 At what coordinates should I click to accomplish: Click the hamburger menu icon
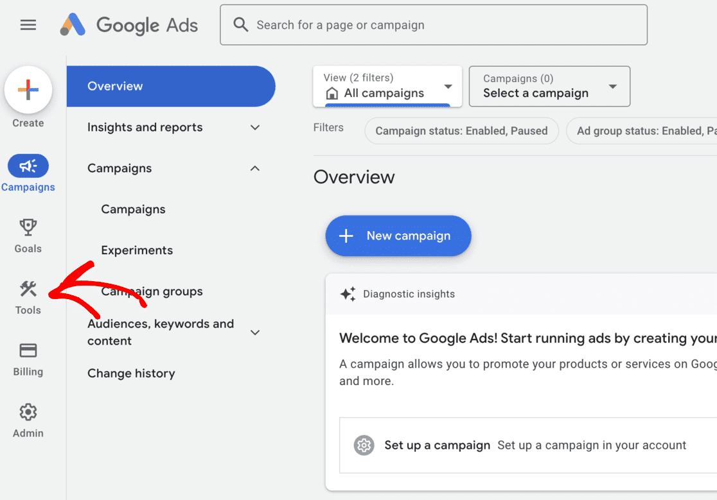[x=28, y=24]
